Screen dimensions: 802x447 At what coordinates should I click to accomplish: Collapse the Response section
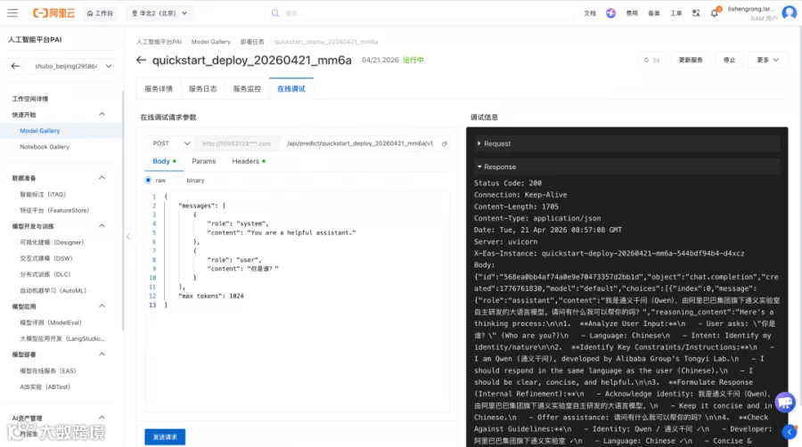pyautogui.click(x=626, y=167)
